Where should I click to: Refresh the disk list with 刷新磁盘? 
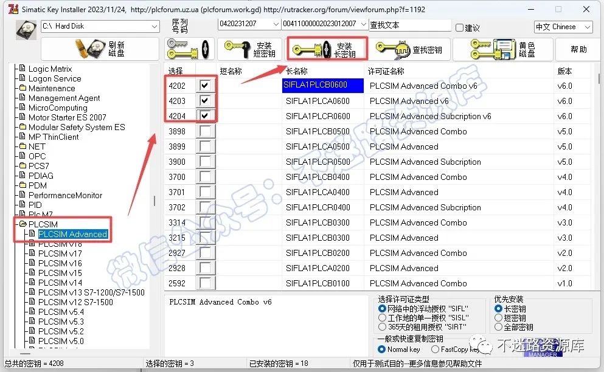point(100,49)
